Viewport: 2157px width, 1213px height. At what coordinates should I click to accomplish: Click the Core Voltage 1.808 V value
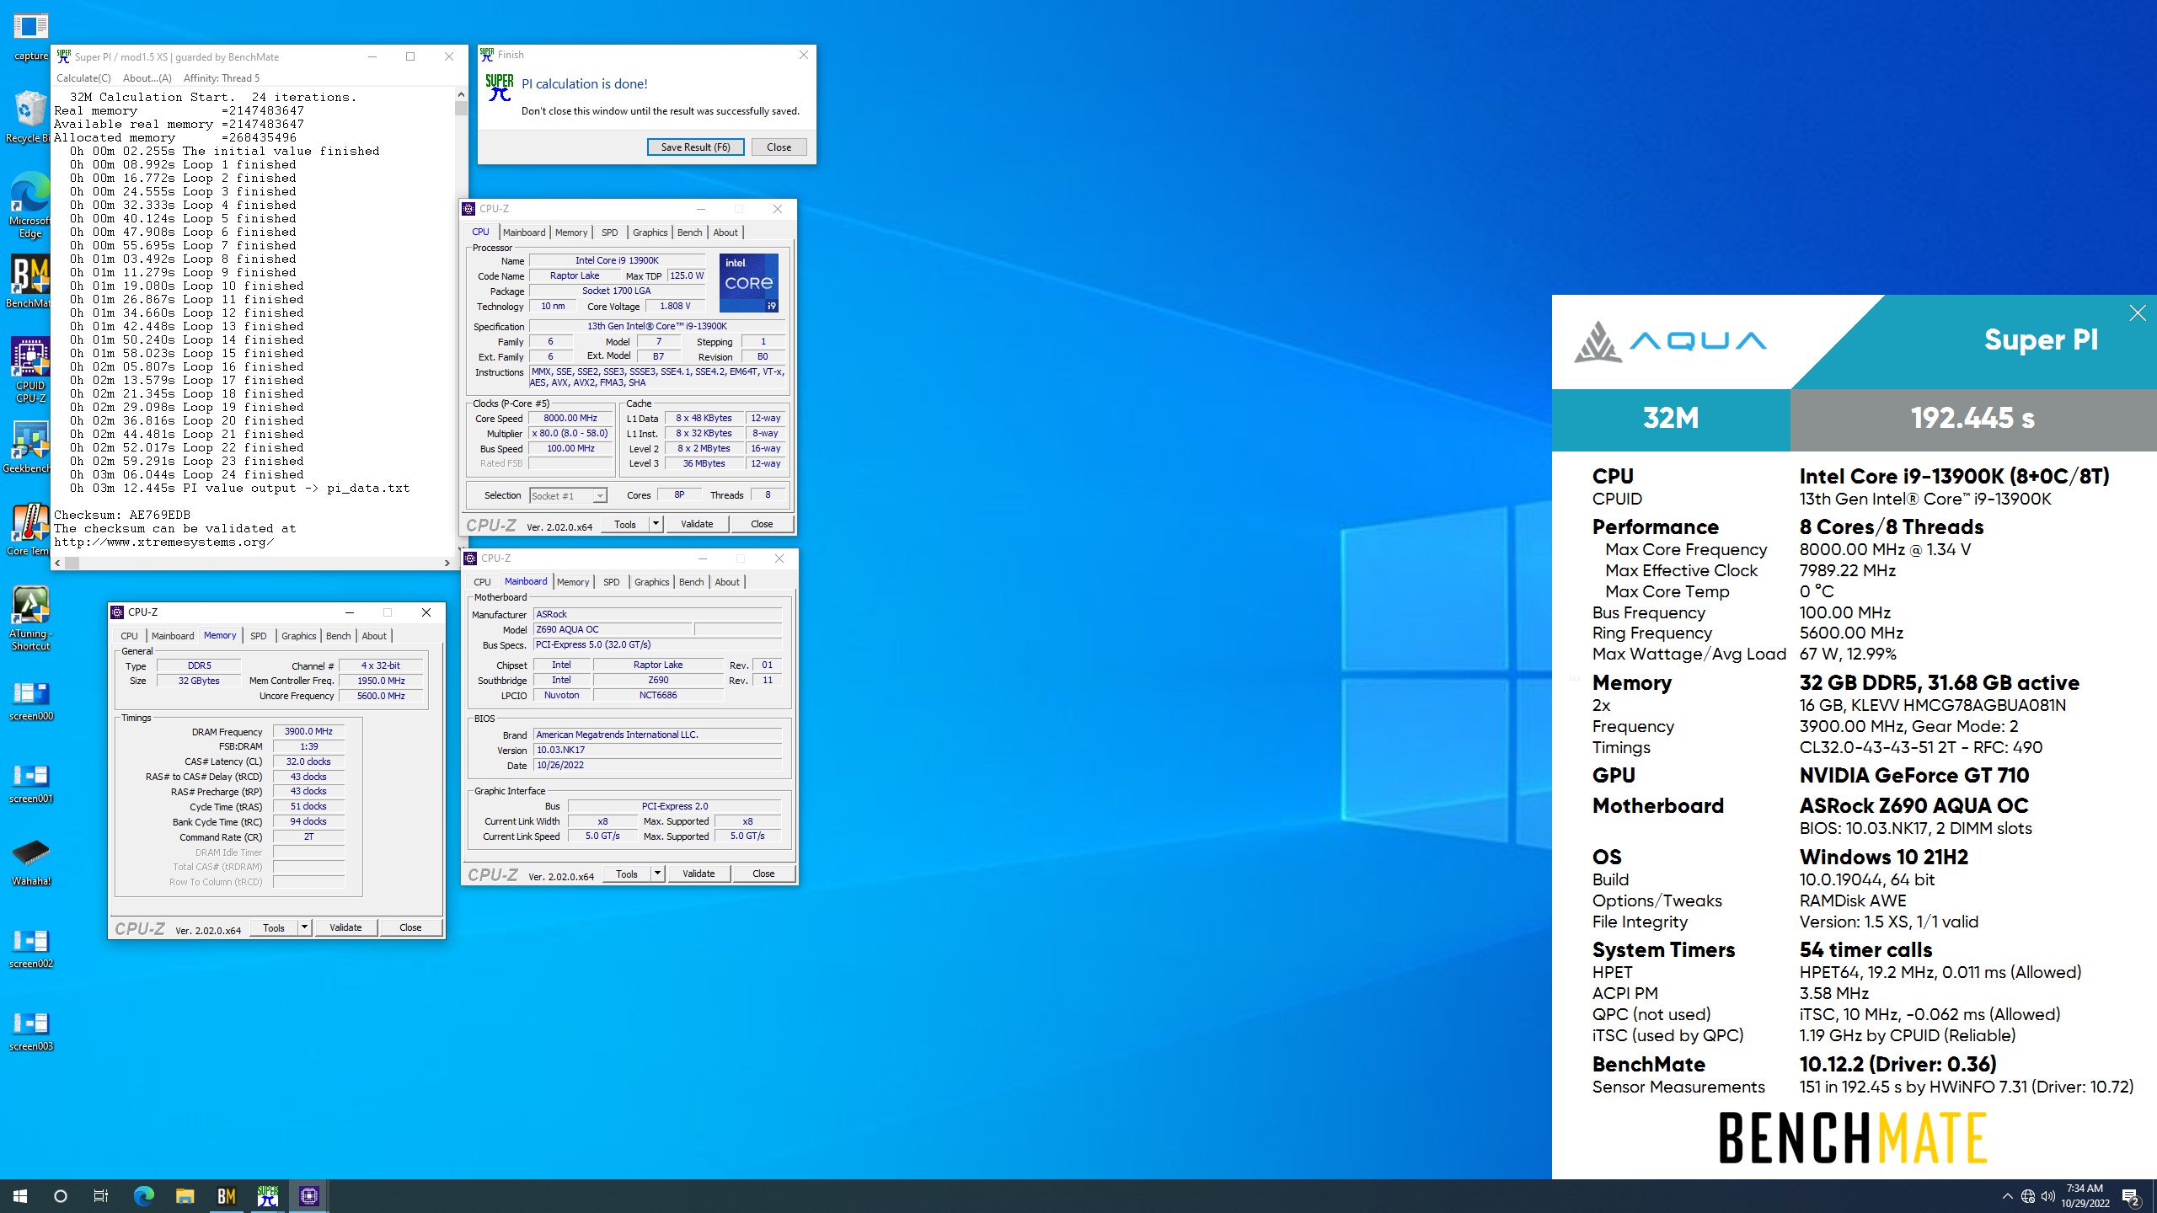(x=675, y=307)
